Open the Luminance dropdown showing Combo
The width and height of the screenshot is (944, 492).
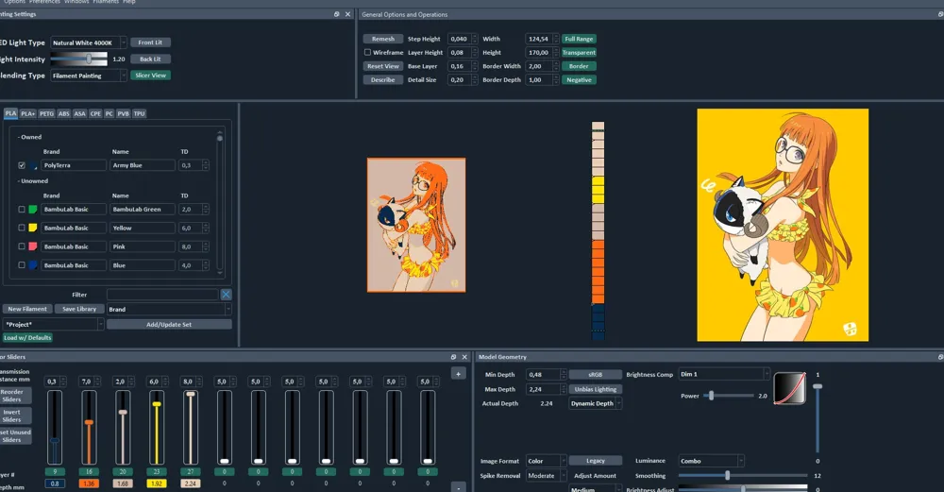(x=712, y=461)
